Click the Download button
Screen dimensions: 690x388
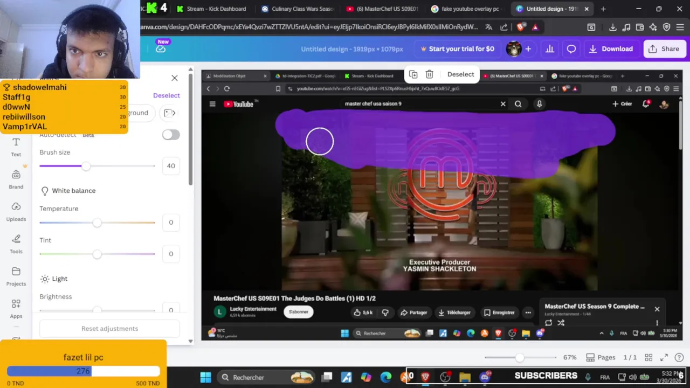(x=611, y=49)
